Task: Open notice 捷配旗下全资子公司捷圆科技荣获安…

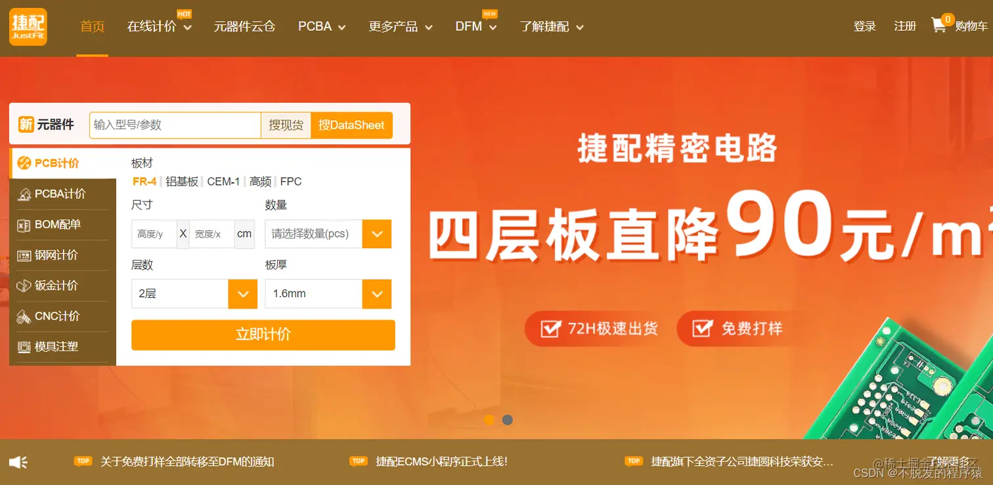Action: pos(742,461)
